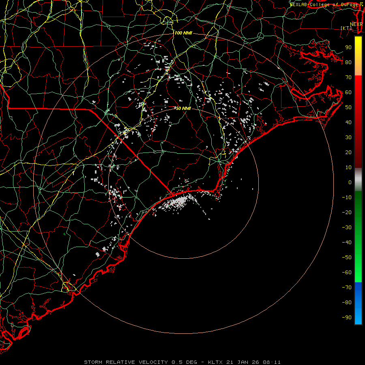This screenshot has width=365, height=365.
Task: Select the -30 value on the velocity scale
Action: click(x=347, y=228)
